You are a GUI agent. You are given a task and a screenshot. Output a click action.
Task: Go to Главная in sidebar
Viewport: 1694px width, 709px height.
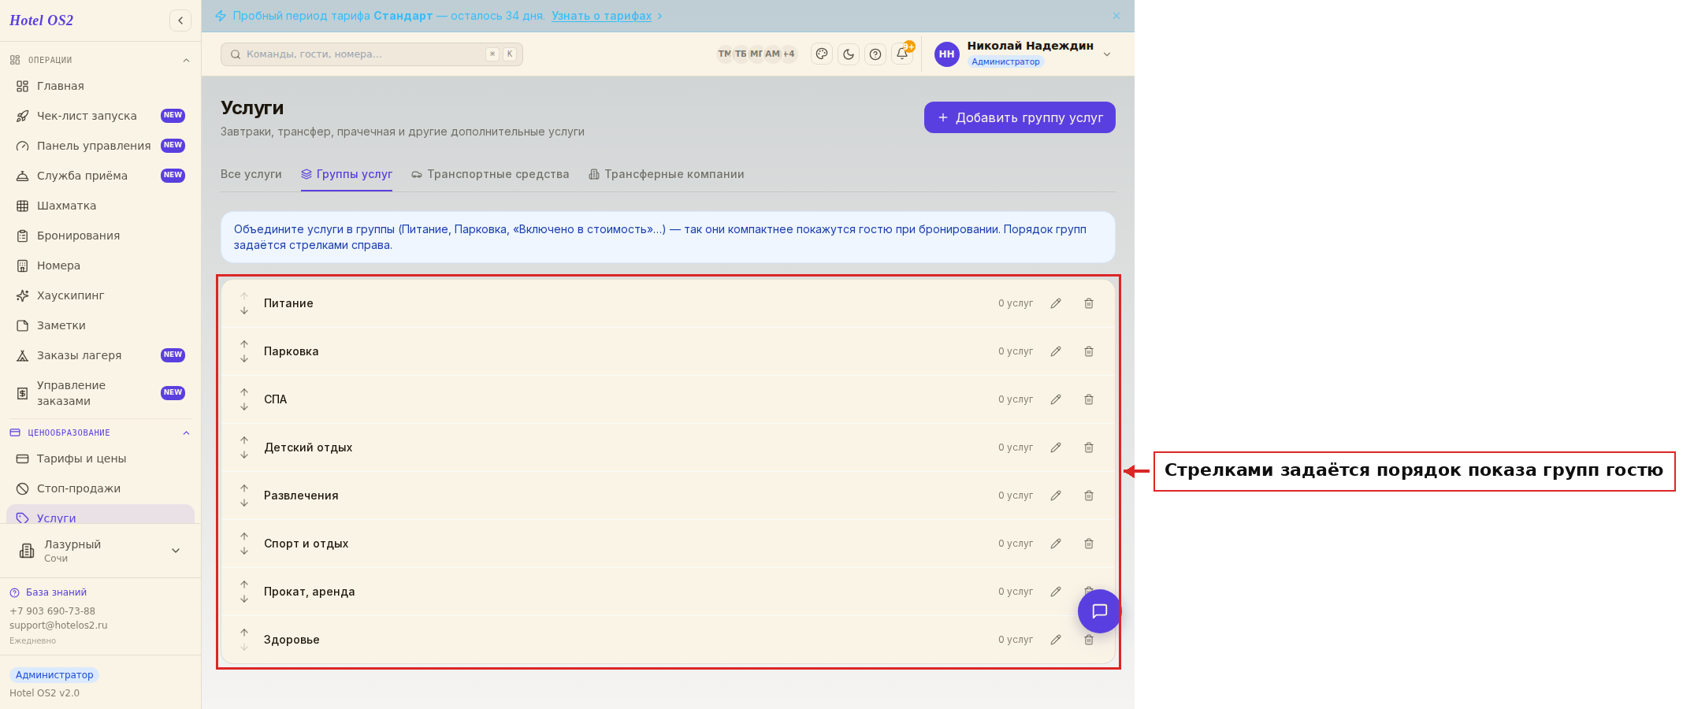click(100, 86)
